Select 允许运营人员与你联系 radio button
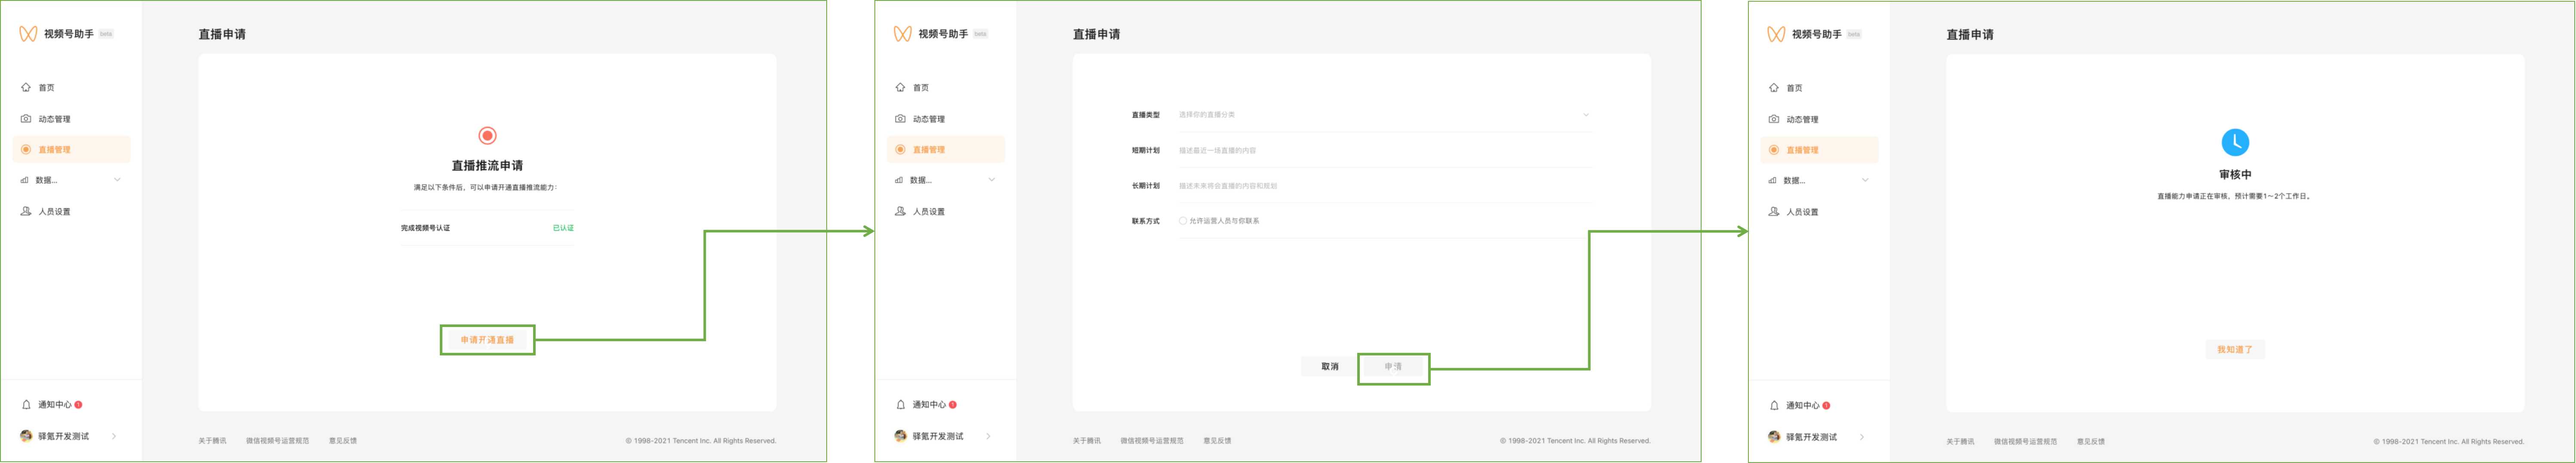The width and height of the screenshot is (2576, 463). click(1183, 221)
